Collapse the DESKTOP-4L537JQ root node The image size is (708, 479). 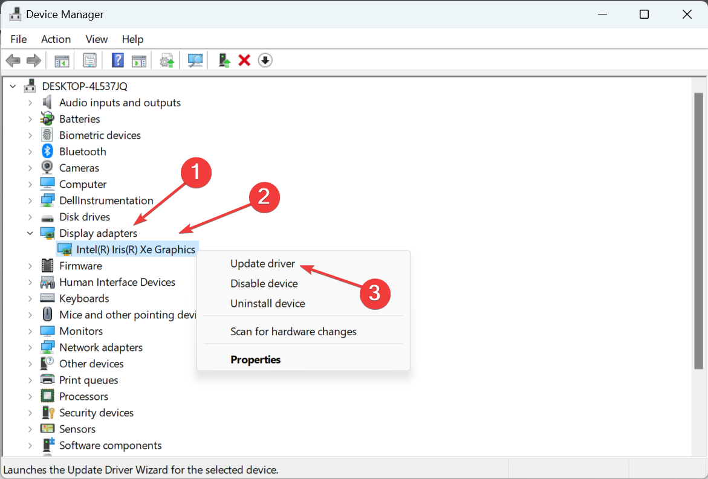click(13, 86)
